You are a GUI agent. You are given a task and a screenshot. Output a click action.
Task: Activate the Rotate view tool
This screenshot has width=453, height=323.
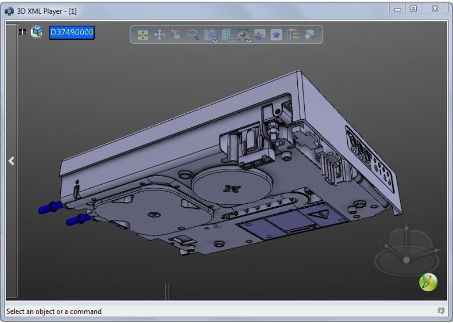click(176, 35)
